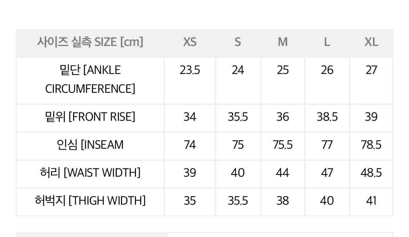Click inseam value 75.5 for M
This screenshot has height=237, width=409.
pyautogui.click(x=282, y=145)
